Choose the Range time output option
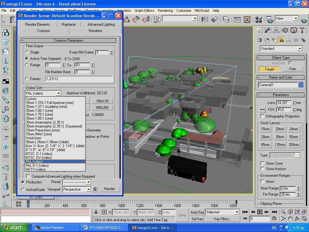This screenshot has height=232, width=309. pos(27,65)
